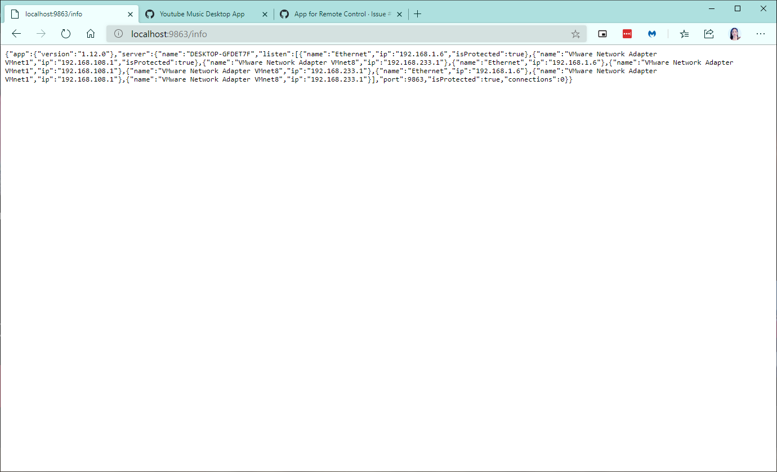
Task: Share the current page
Action: (708, 34)
